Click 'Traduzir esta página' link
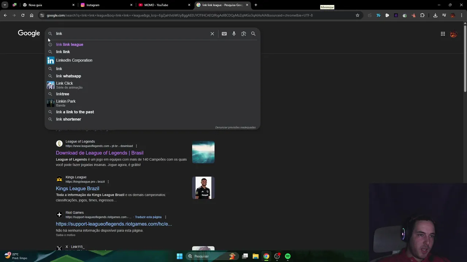Screen dimensions: 467x262 point(148,217)
